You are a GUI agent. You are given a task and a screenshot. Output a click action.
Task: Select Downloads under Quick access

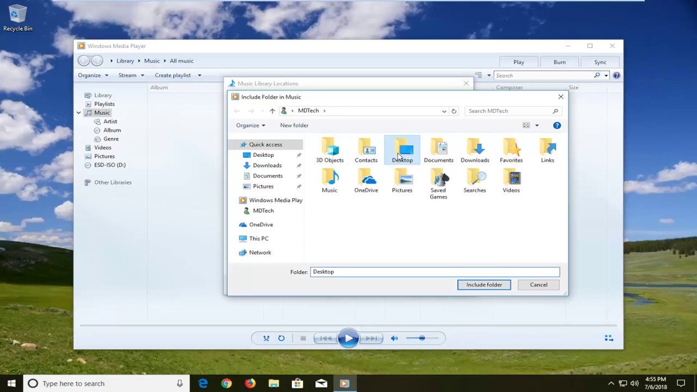267,166
